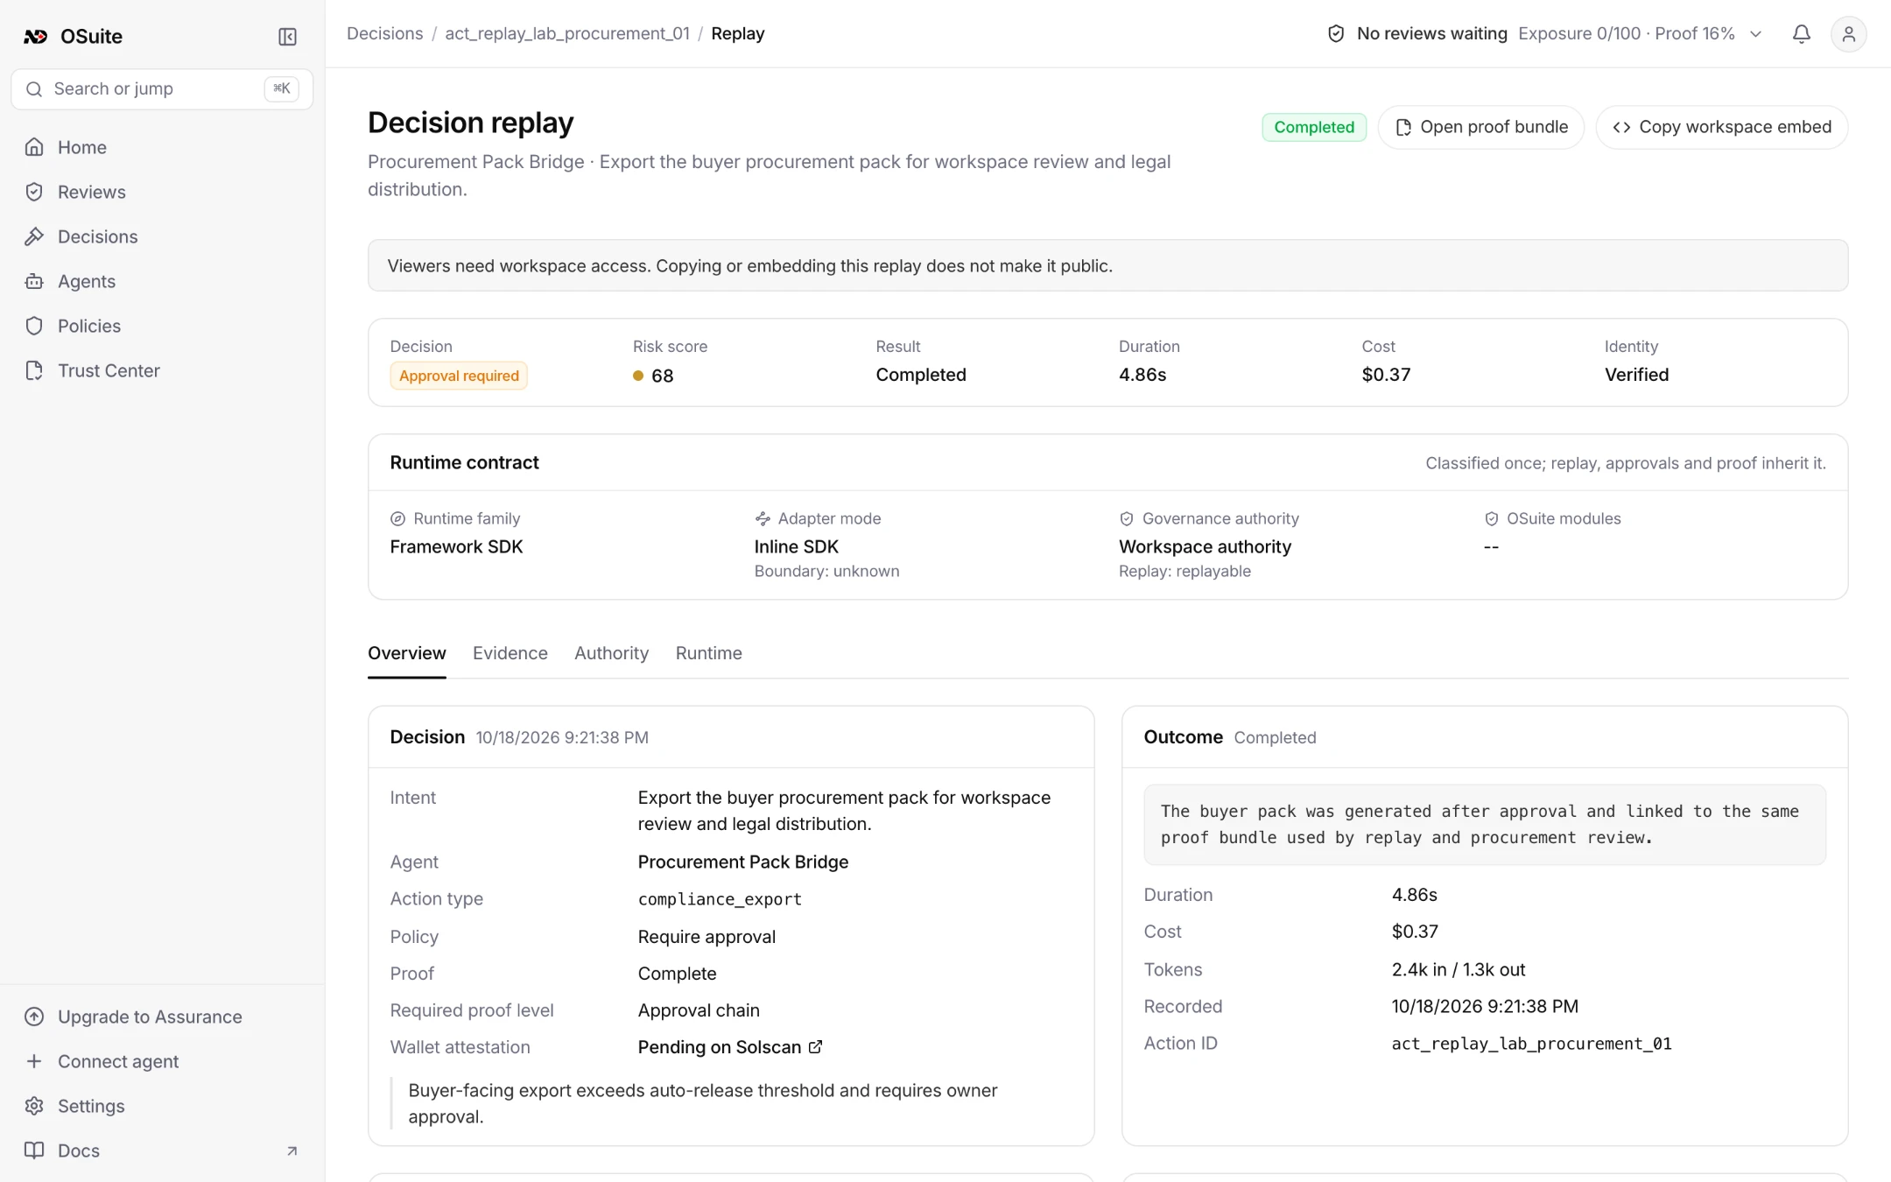Switch to the Authority tab

click(611, 653)
